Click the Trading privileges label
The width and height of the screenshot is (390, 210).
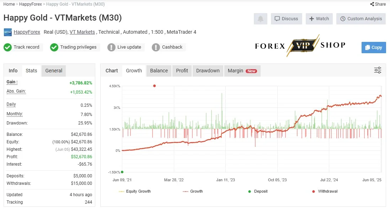click(x=78, y=47)
